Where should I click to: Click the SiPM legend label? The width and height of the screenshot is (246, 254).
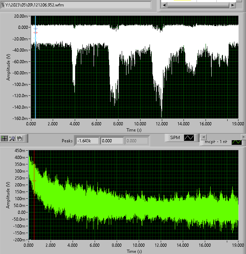(175, 138)
